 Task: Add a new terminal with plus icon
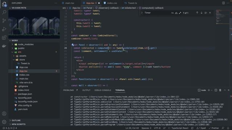(209, 90)
